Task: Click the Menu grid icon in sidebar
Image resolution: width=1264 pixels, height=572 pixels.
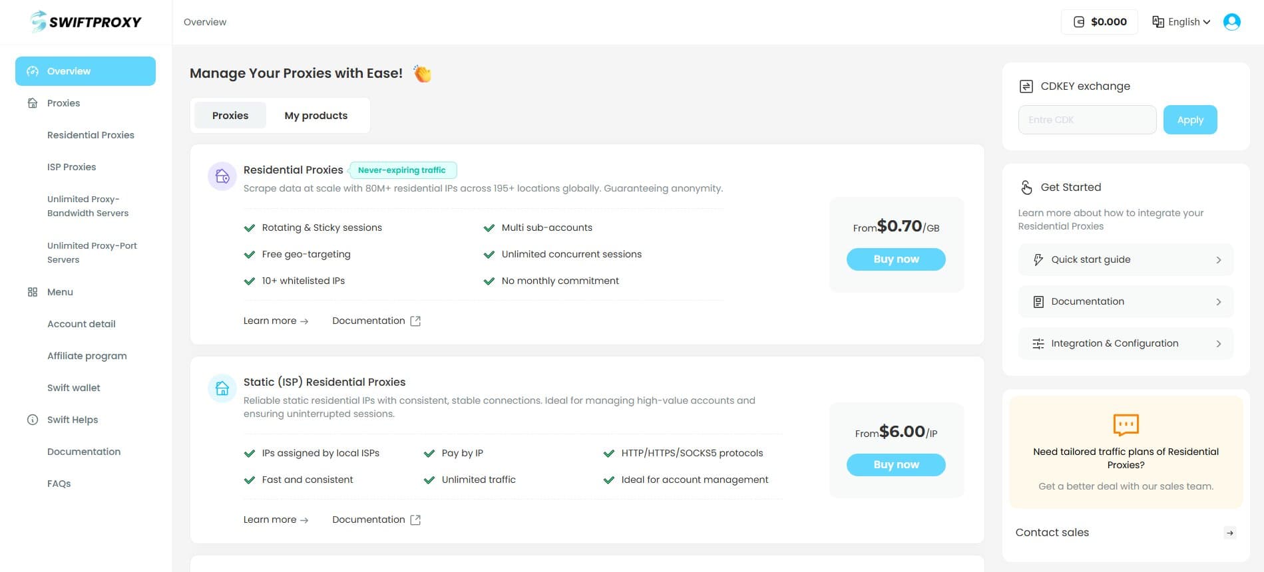Action: (32, 292)
